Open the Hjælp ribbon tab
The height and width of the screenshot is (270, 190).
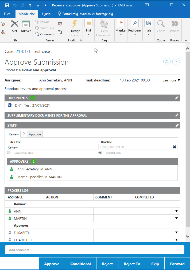pyautogui.click(x=46, y=14)
